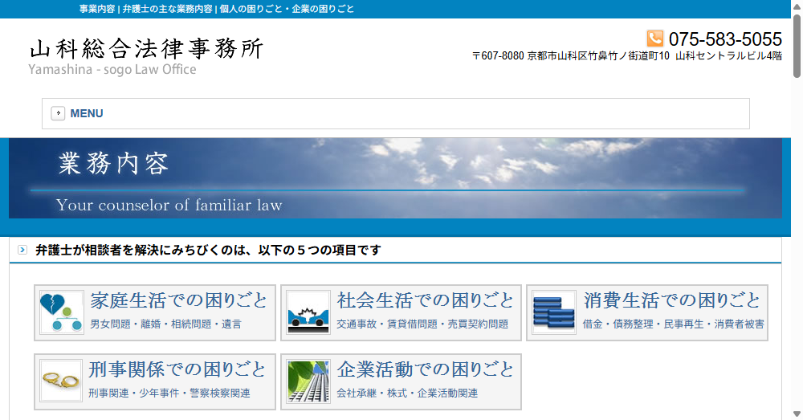This screenshot has width=803, height=420.
Task: Click the broken heart family icon
Action: tap(62, 312)
